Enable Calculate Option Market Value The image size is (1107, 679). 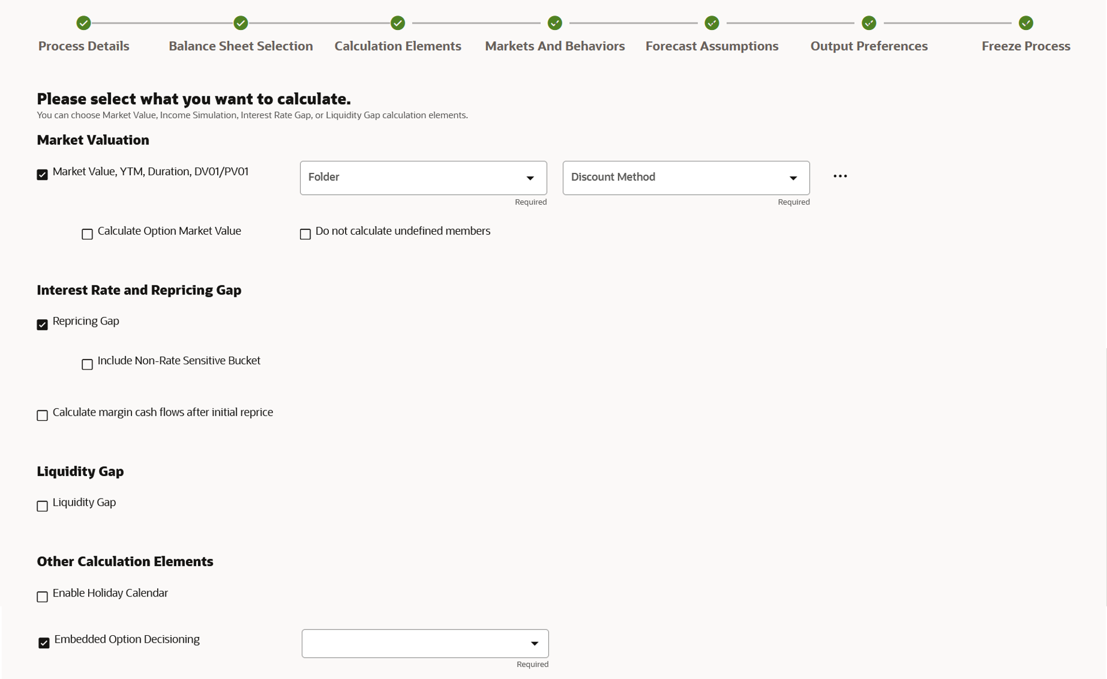(x=87, y=234)
